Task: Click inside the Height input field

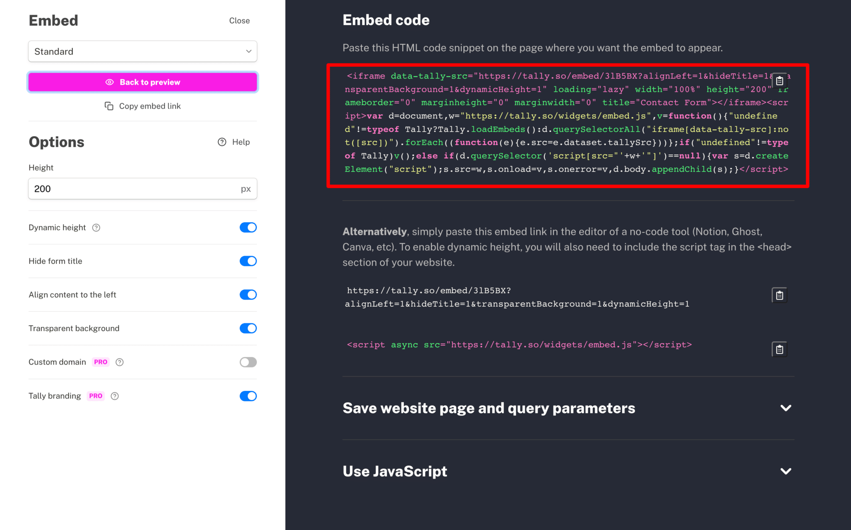Action: [x=125, y=189]
